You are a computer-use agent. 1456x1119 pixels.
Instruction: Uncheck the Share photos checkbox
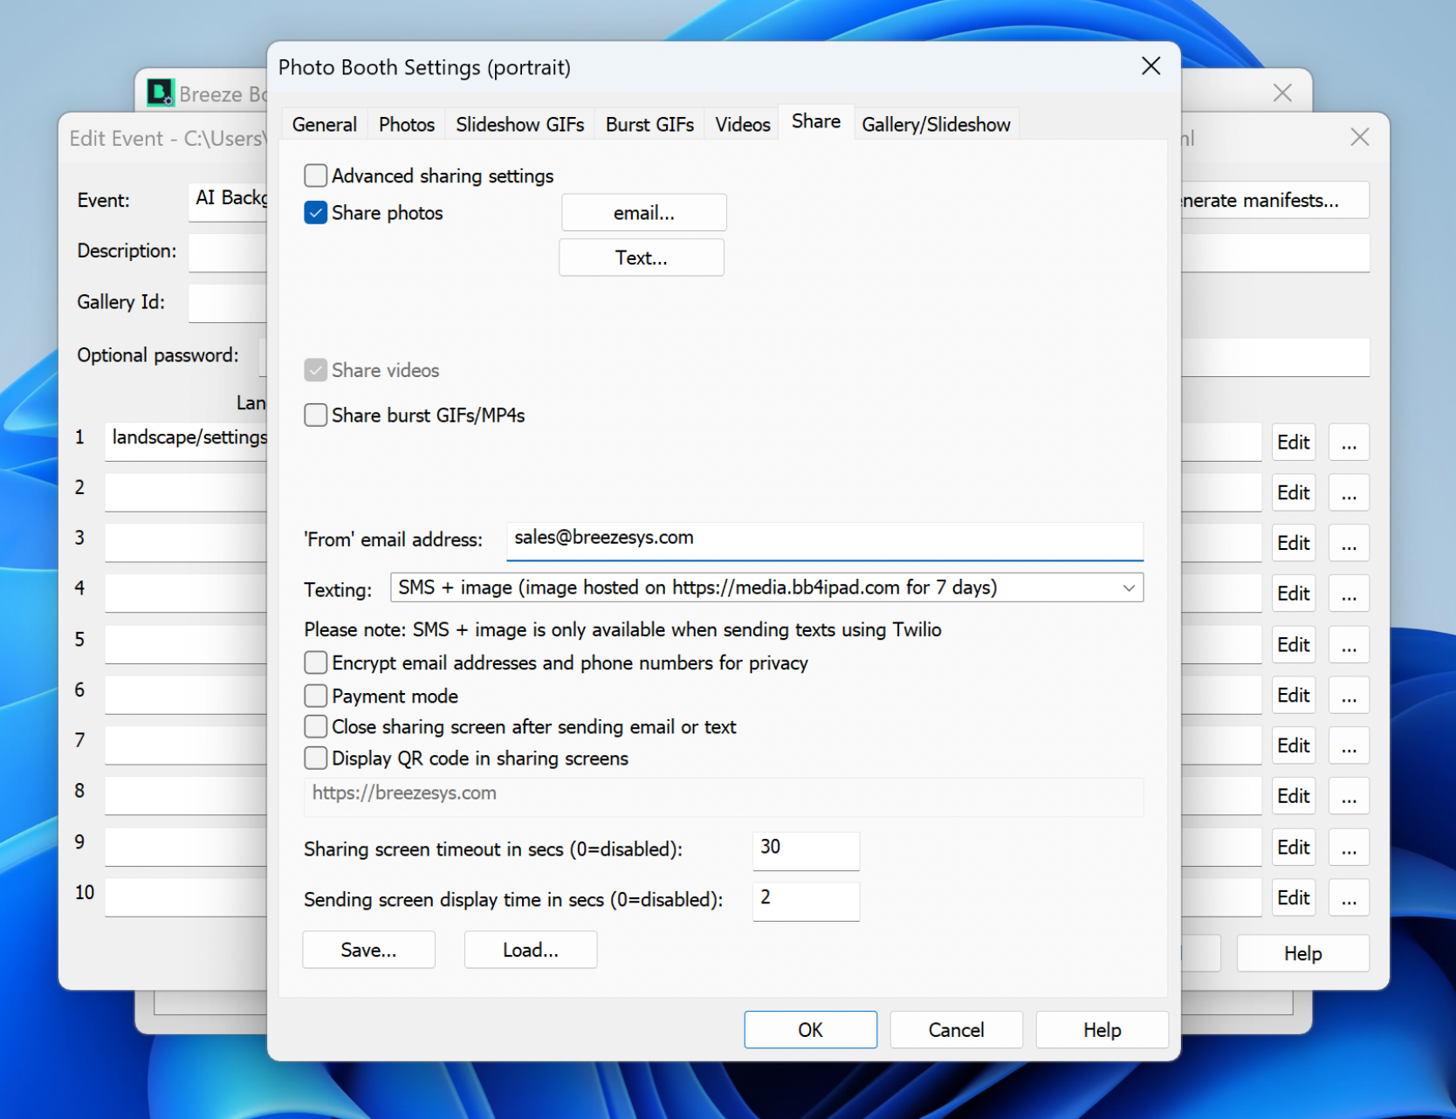tap(316, 213)
